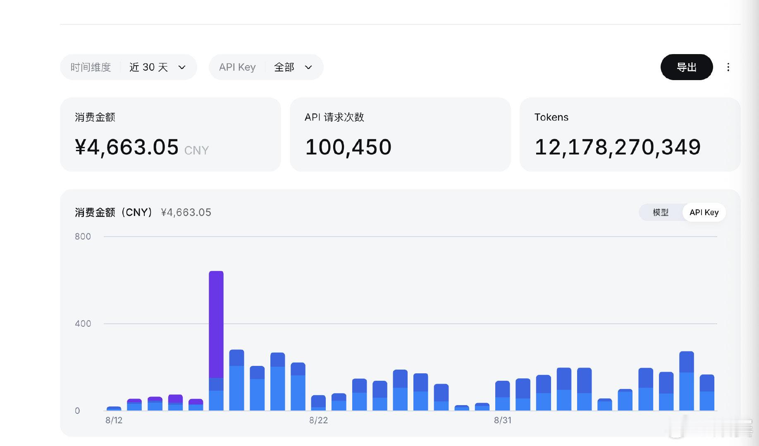The image size is (759, 446).
Task: Open the 时间维度 近 30 天 dropdown
Action: pyautogui.click(x=128, y=67)
